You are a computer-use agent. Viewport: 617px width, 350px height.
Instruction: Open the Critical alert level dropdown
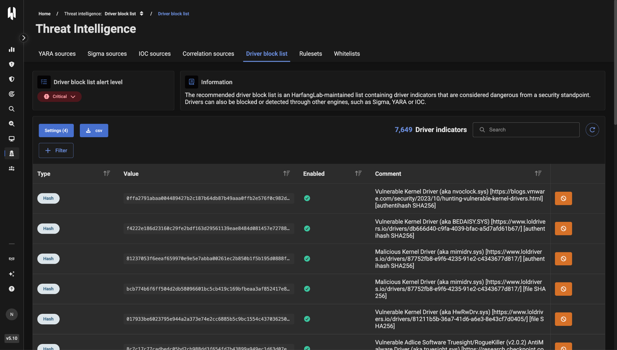click(59, 96)
